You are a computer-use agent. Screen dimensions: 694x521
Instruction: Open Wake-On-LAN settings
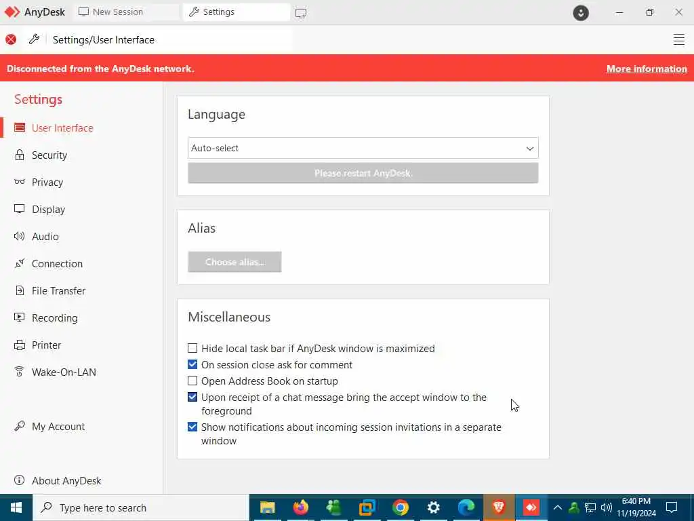pyautogui.click(x=64, y=372)
